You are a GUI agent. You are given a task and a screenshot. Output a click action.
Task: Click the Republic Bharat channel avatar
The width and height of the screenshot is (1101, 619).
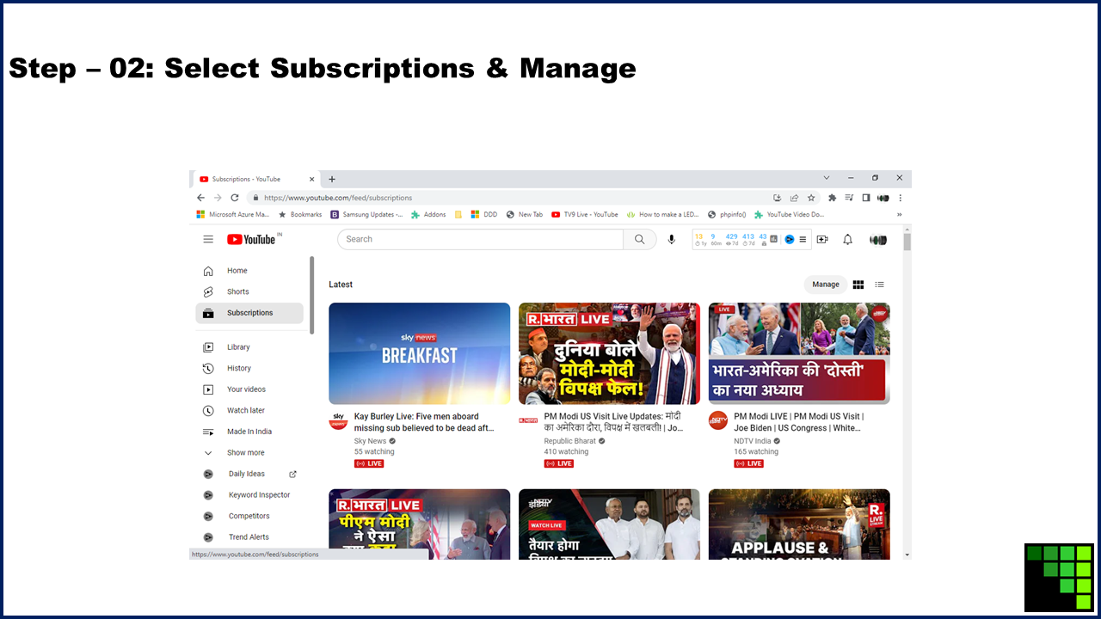coord(528,421)
